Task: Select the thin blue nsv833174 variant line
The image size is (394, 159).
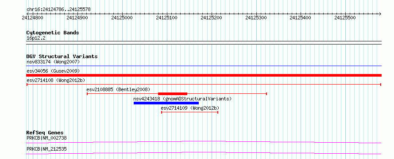Action: click(x=204, y=66)
